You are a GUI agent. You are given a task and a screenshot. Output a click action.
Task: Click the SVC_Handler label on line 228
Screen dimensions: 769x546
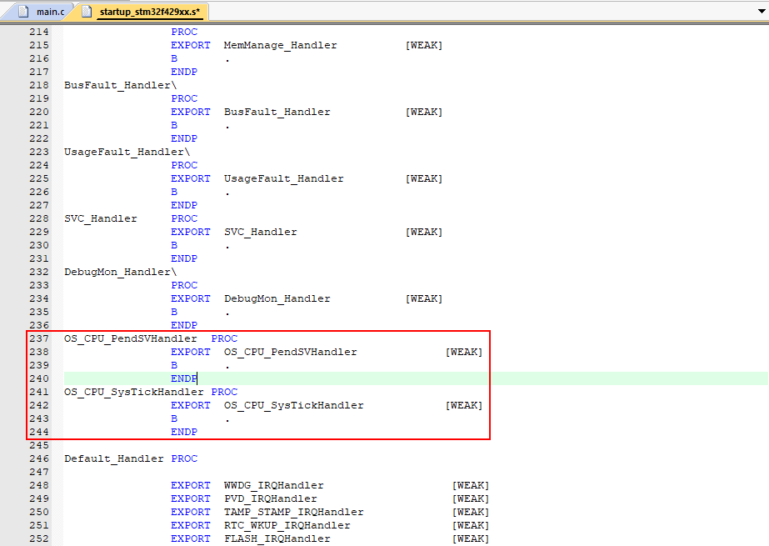pyautogui.click(x=101, y=218)
